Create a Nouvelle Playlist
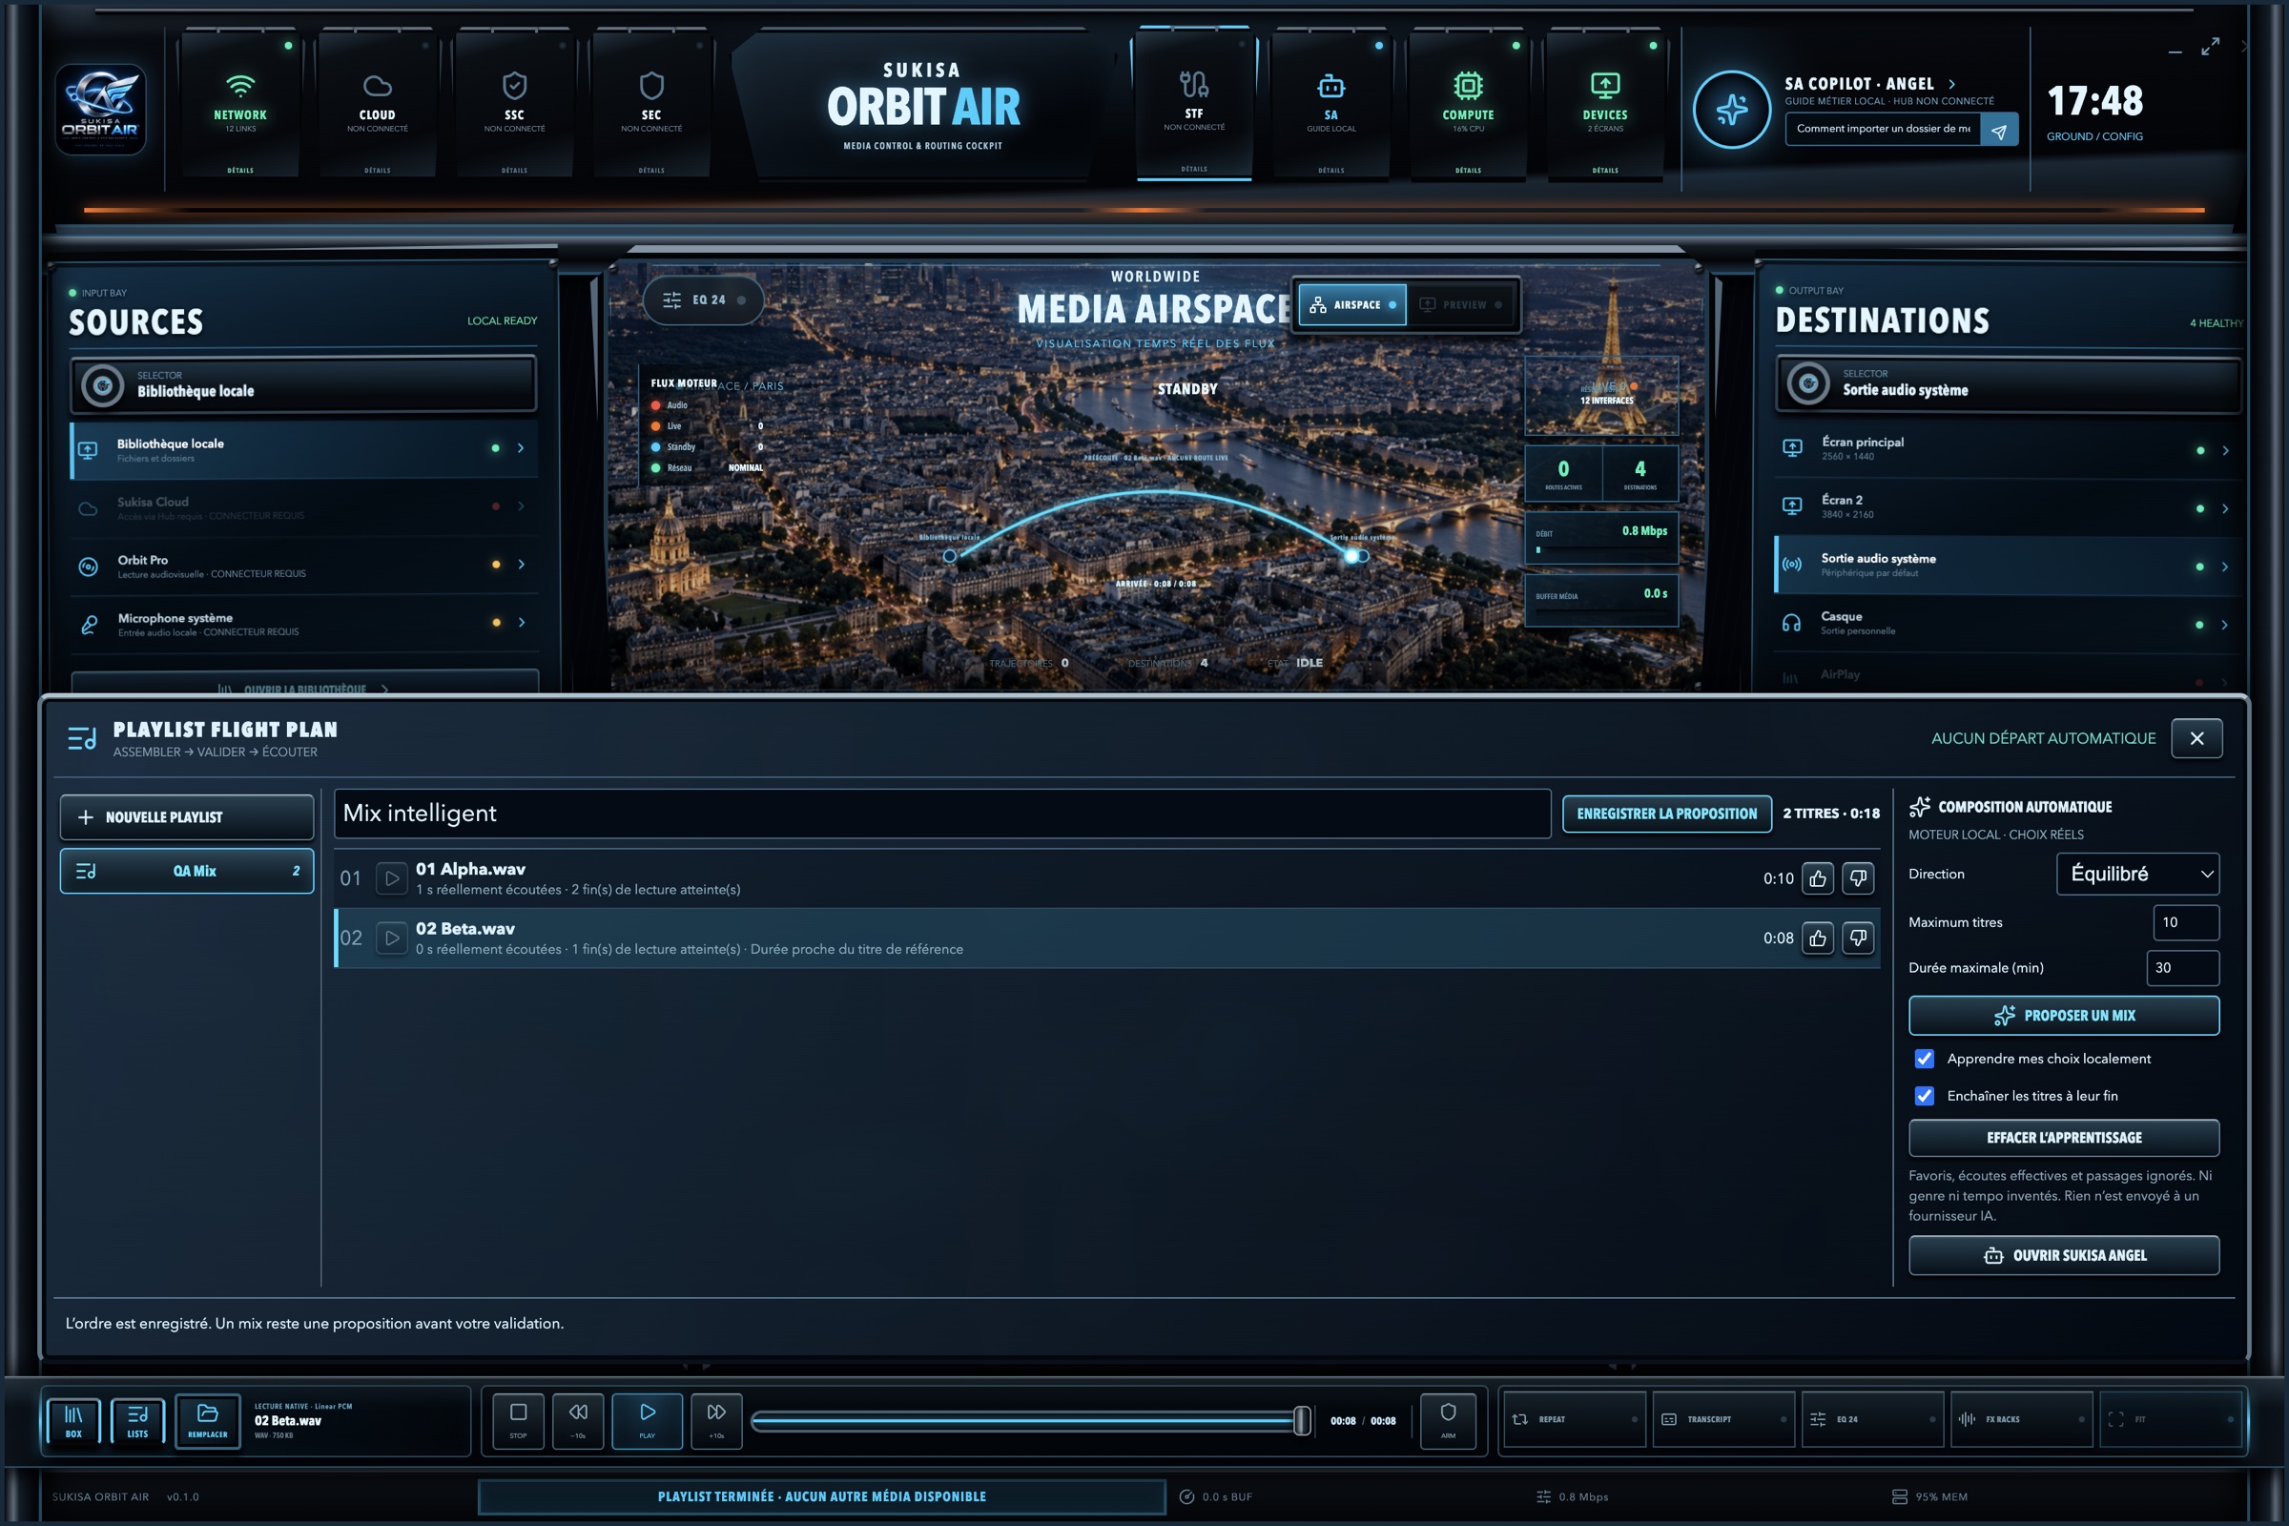The image size is (2289, 1526). click(x=187, y=817)
